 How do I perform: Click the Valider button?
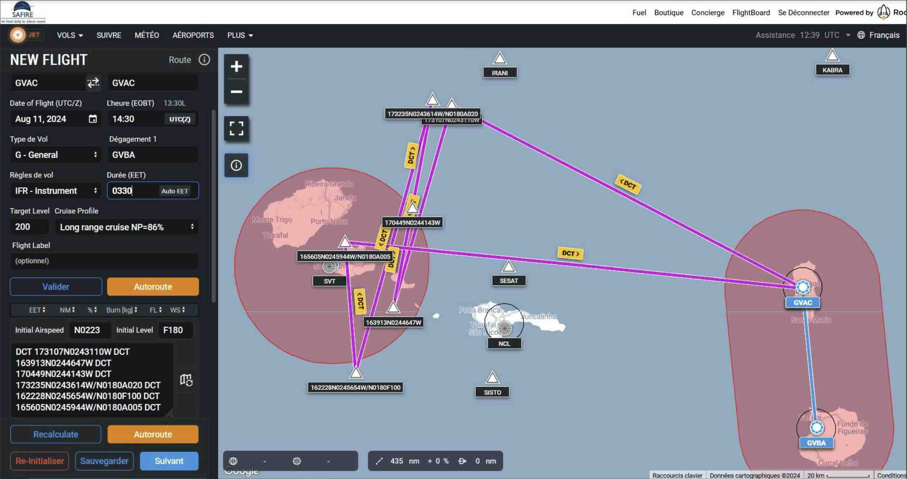[x=56, y=287]
